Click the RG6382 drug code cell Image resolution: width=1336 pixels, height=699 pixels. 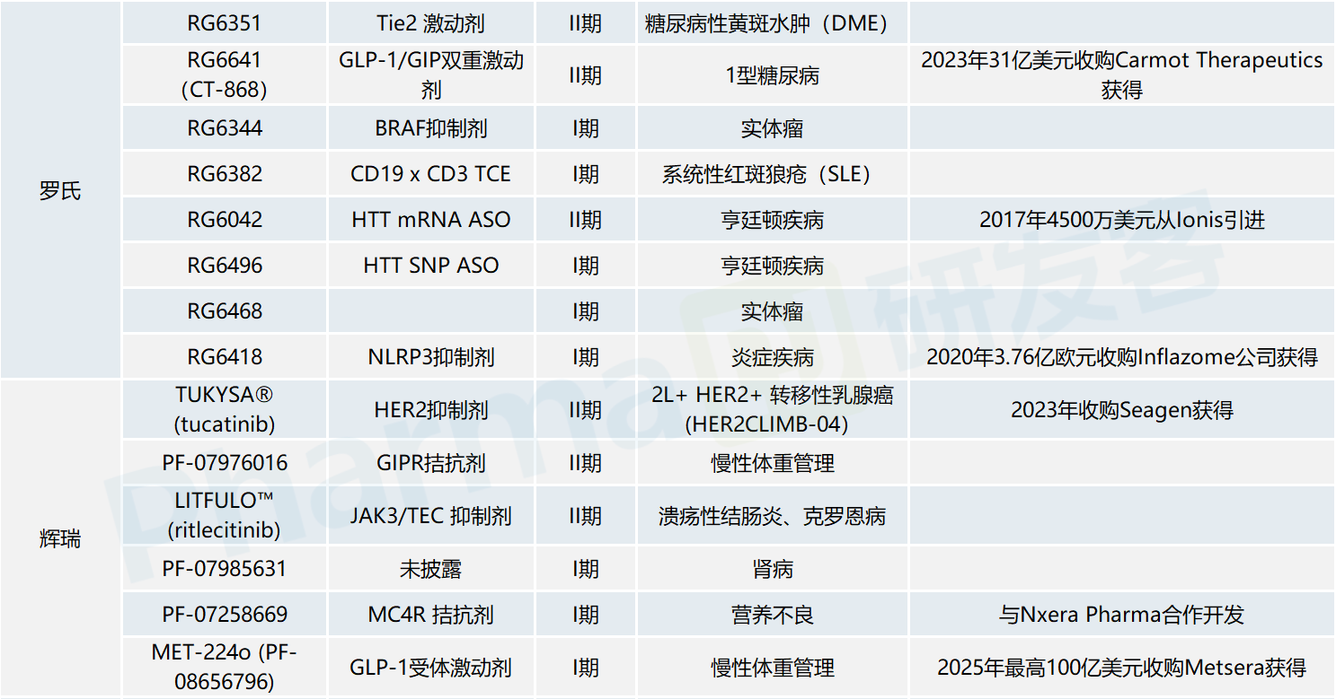(x=225, y=174)
